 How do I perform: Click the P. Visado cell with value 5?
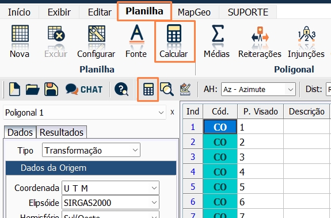coord(261,186)
